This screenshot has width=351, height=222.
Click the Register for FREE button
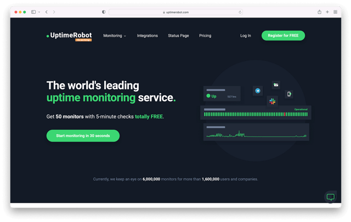[x=283, y=36]
